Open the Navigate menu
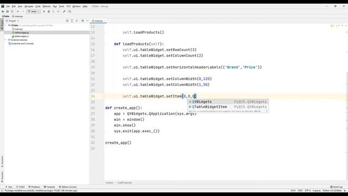 coord(29,7)
